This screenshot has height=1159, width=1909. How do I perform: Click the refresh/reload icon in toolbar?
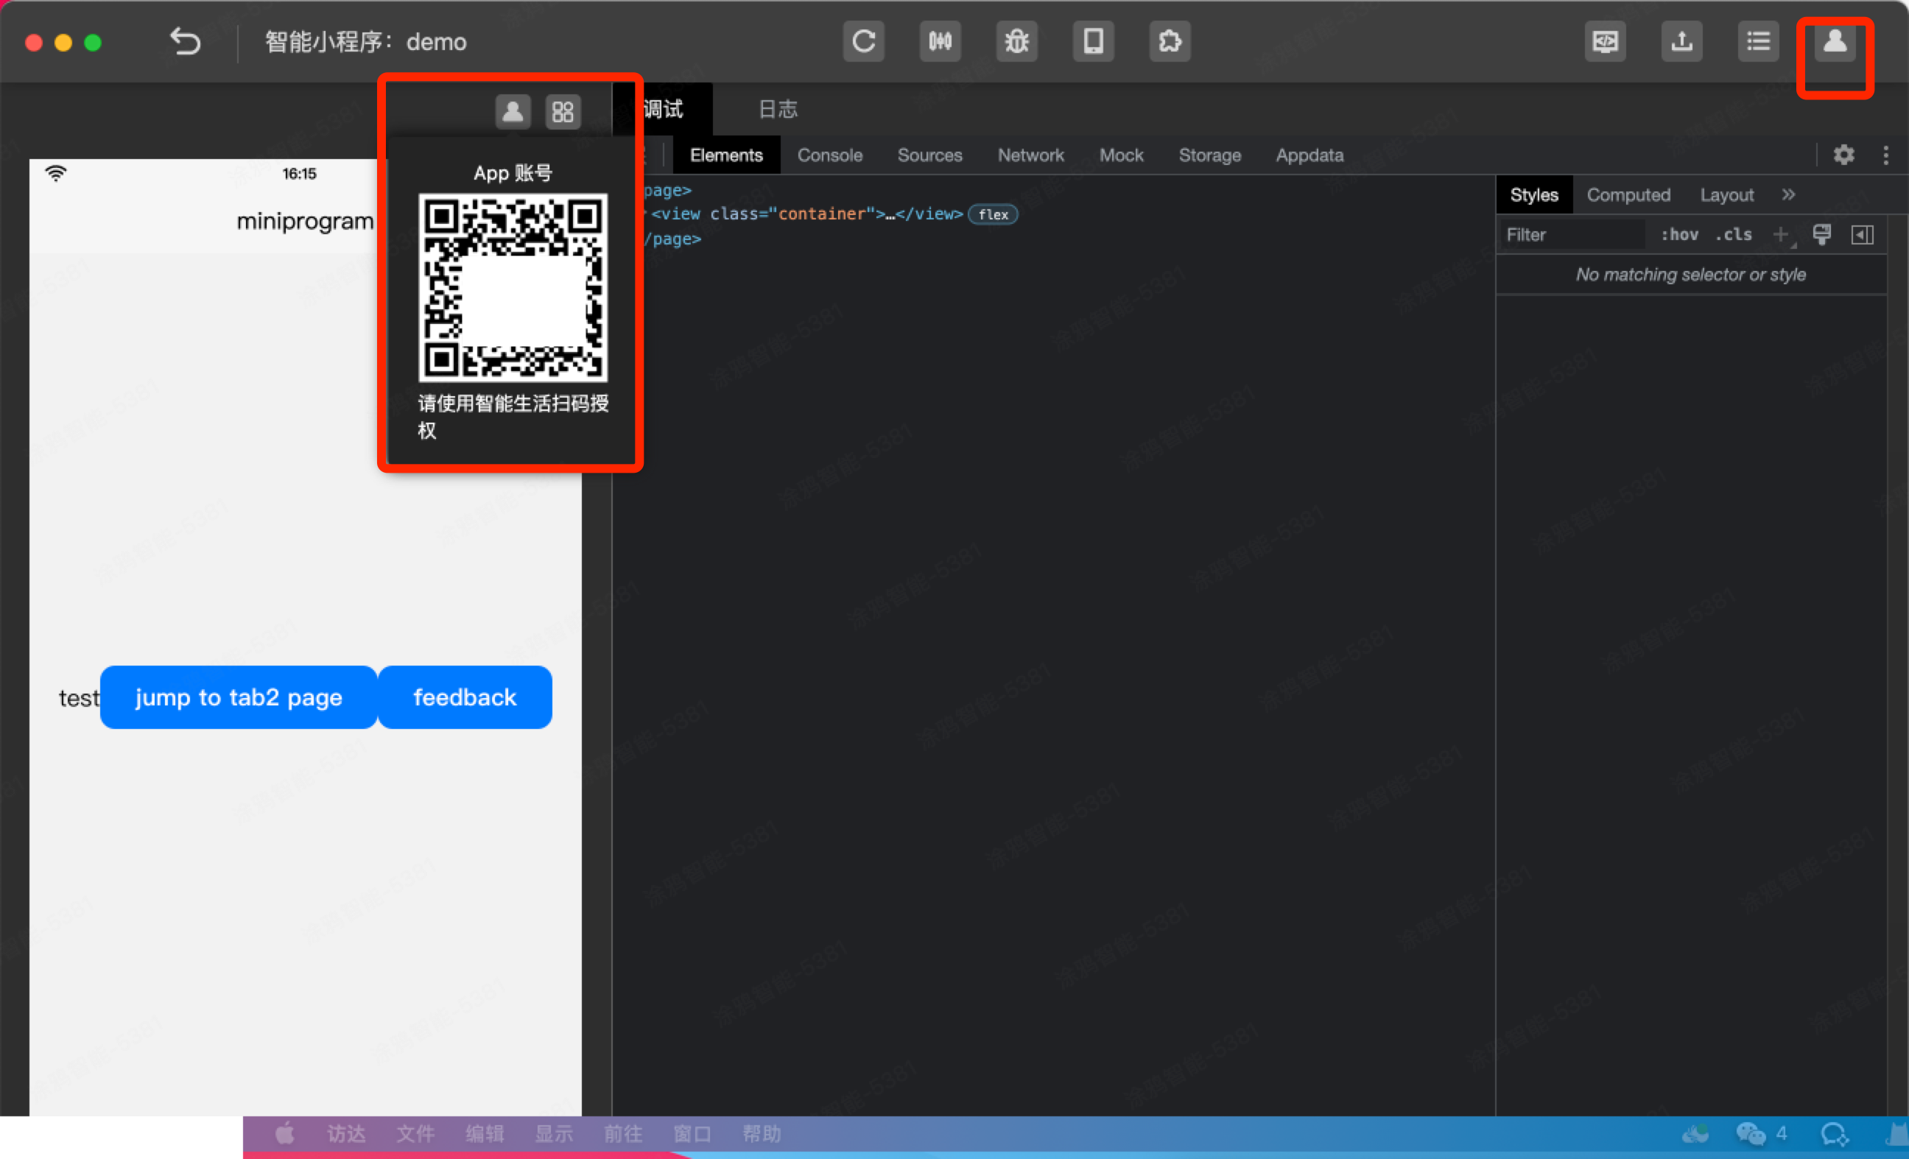click(863, 41)
